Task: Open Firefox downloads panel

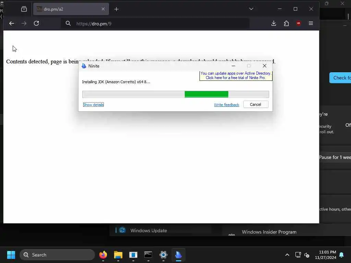Action: (x=274, y=23)
